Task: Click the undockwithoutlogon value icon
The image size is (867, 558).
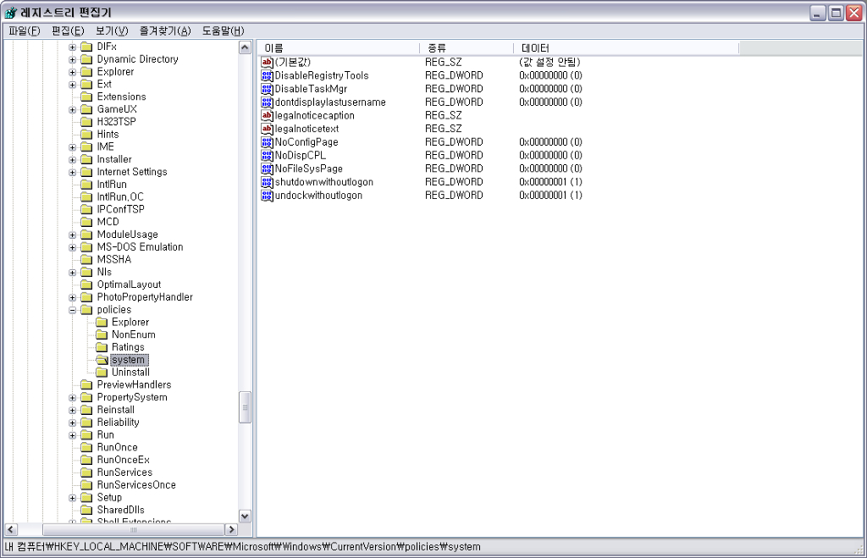Action: [267, 196]
